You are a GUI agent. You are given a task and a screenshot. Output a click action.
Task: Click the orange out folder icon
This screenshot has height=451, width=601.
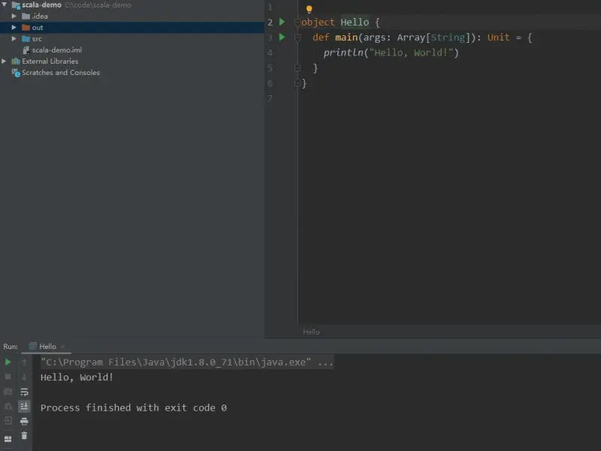click(x=26, y=27)
